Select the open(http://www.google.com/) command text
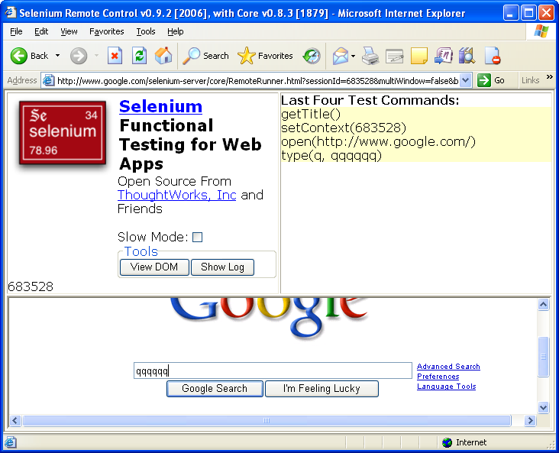The height and width of the screenshot is (453, 559). pyautogui.click(x=378, y=141)
